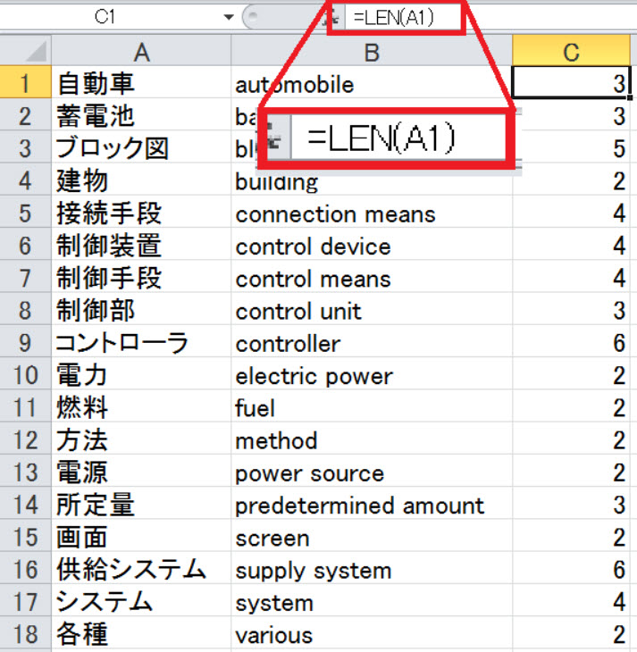Open the Name Box dropdown arrow
Image resolution: width=637 pixels, height=652 pixels.
229,18
